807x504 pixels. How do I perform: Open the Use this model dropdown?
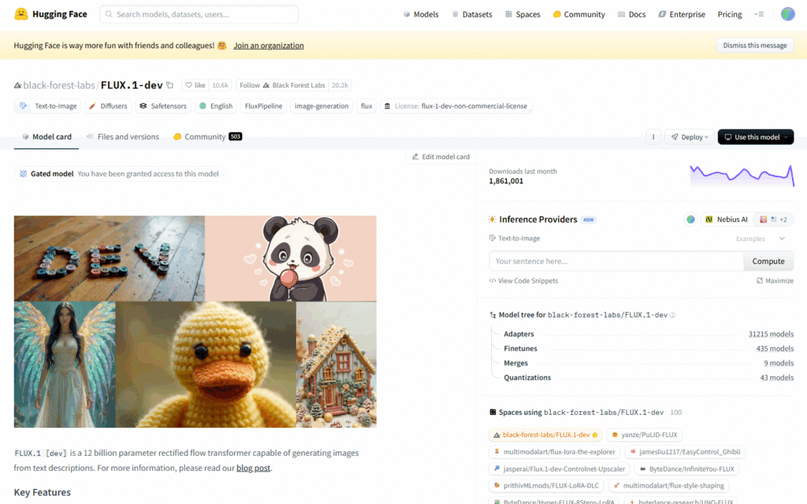(756, 137)
